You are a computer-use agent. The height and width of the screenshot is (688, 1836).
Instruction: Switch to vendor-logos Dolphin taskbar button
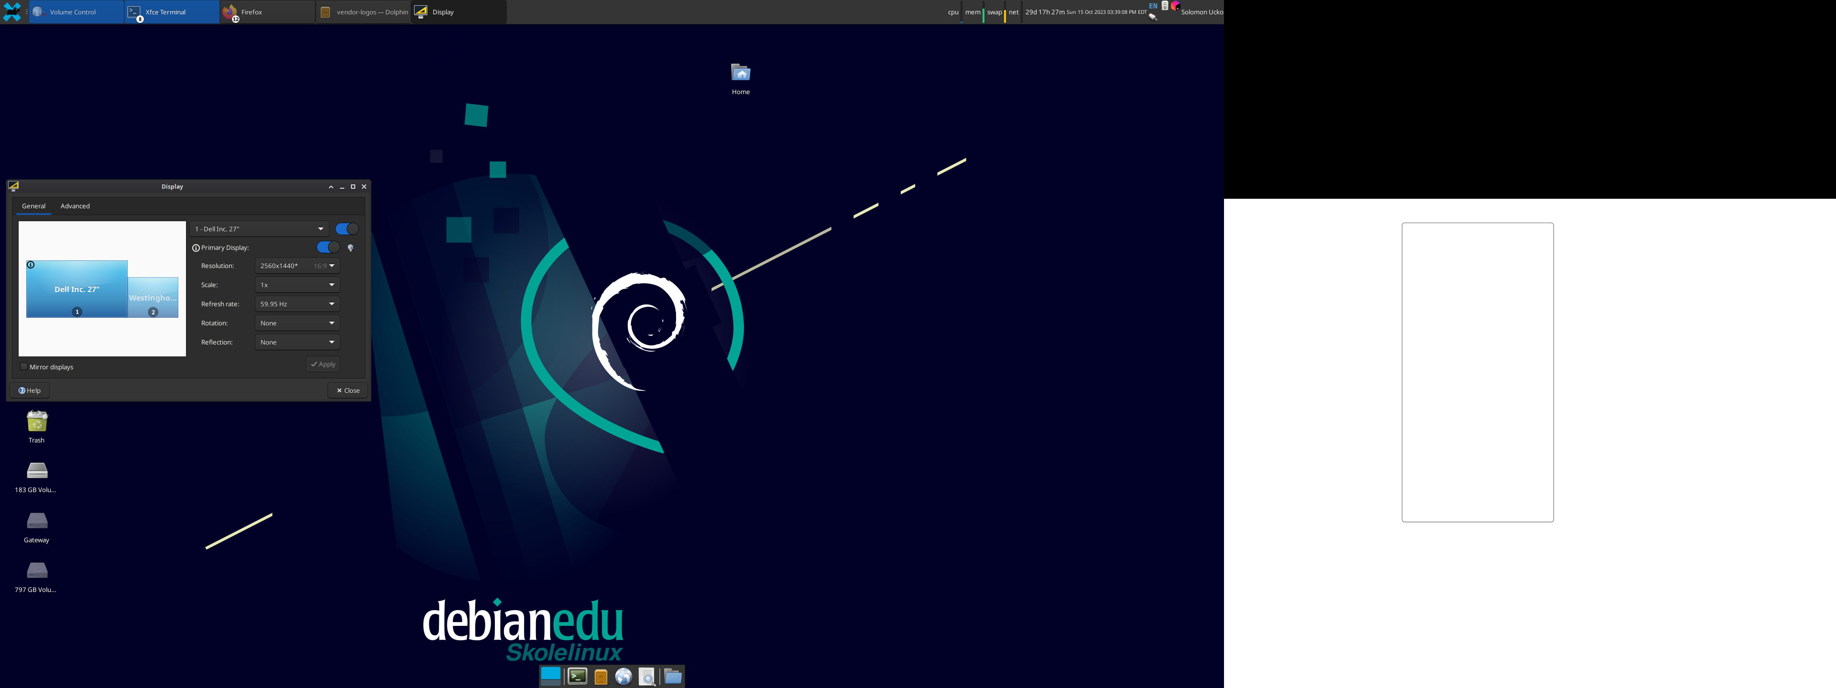pos(363,12)
